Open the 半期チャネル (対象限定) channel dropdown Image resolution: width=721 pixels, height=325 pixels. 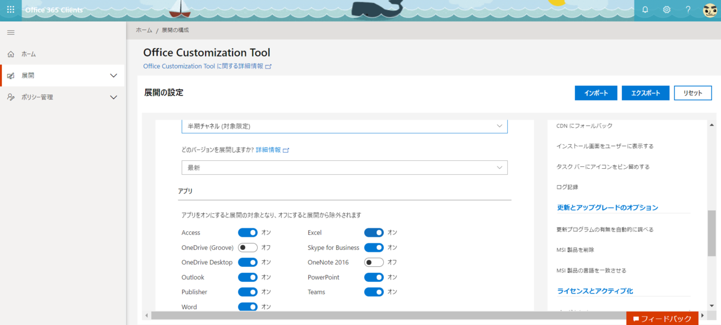(344, 126)
